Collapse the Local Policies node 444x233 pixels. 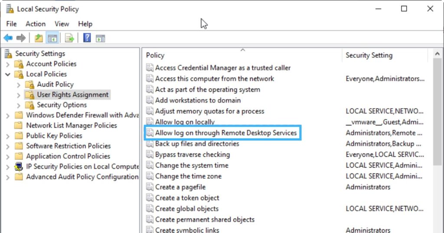[x=8, y=74]
